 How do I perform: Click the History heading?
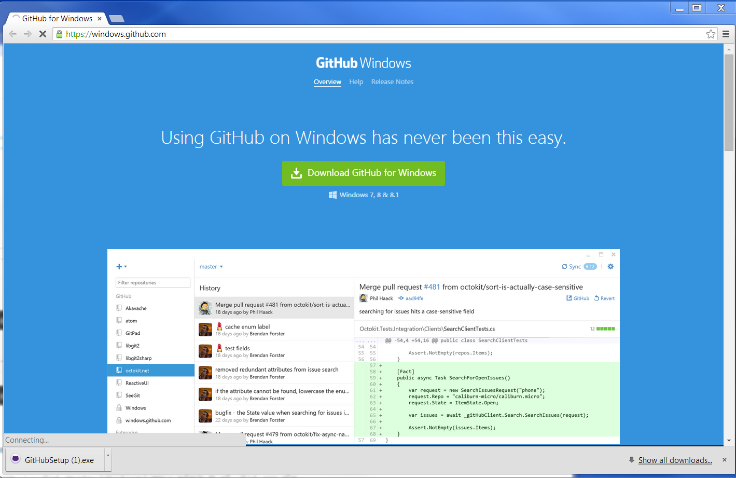[x=210, y=288]
